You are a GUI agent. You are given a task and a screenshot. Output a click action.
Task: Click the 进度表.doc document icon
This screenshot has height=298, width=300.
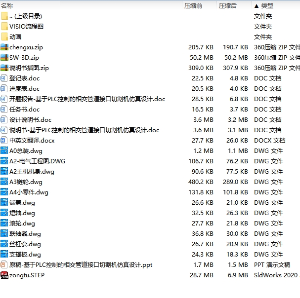pyautogui.click(x=4, y=89)
